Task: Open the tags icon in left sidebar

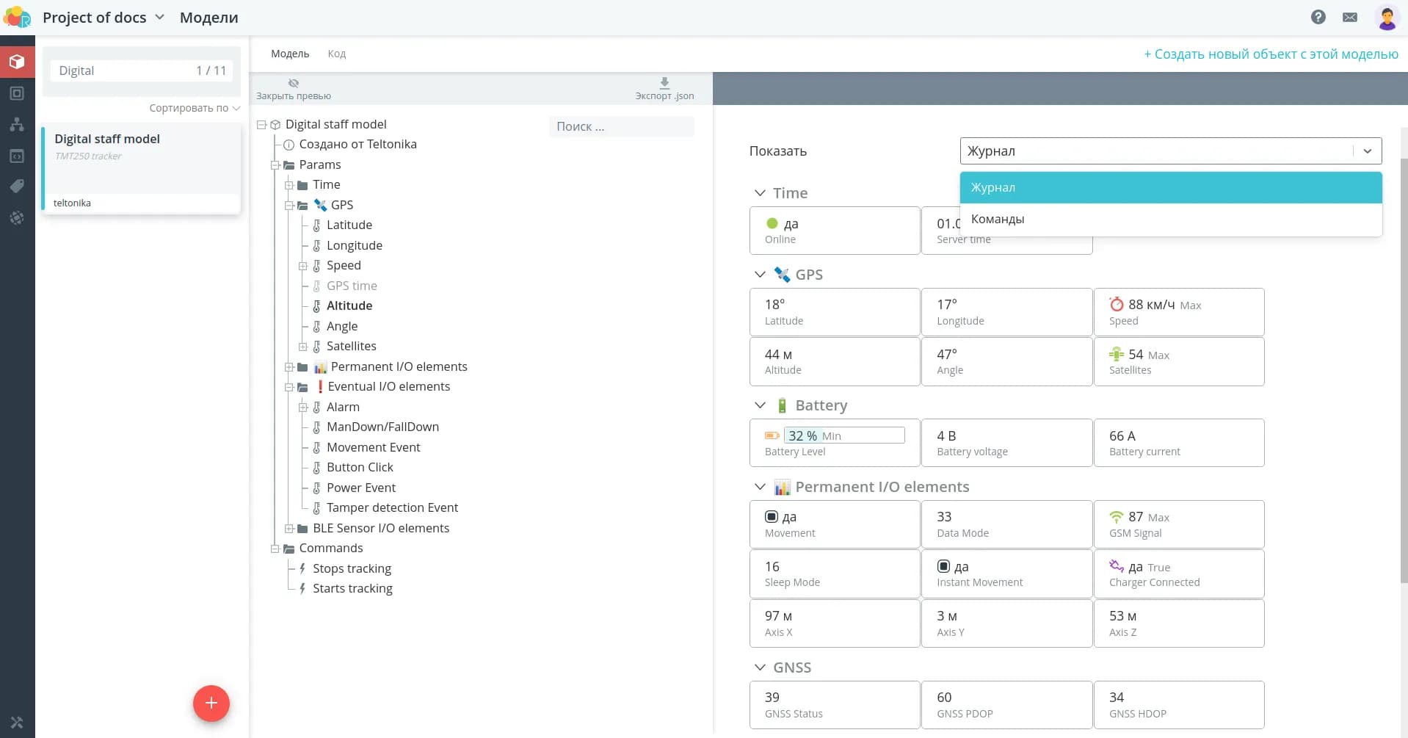Action: pyautogui.click(x=17, y=187)
